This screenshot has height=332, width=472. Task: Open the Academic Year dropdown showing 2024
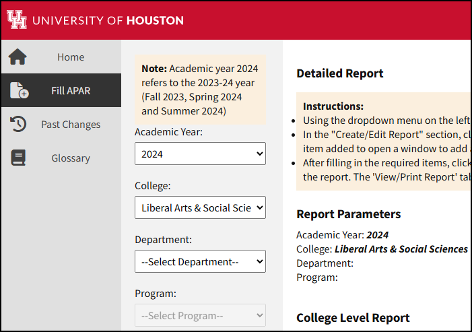point(200,154)
